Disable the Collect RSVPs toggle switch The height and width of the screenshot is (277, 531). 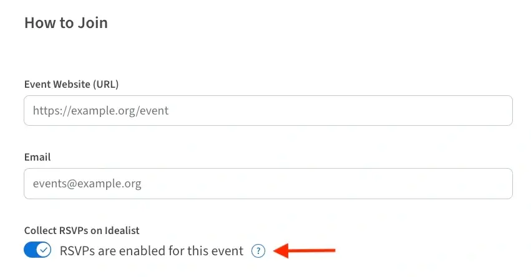point(37,251)
